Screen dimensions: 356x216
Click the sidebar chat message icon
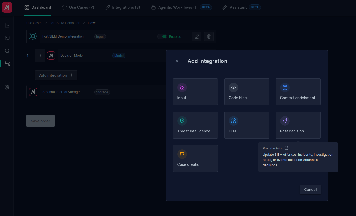[7, 38]
